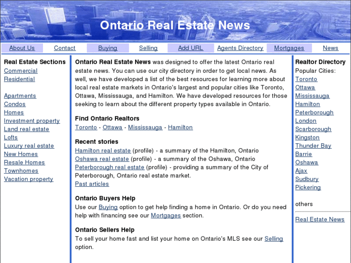Visit the Resale Homes link

[25, 162]
